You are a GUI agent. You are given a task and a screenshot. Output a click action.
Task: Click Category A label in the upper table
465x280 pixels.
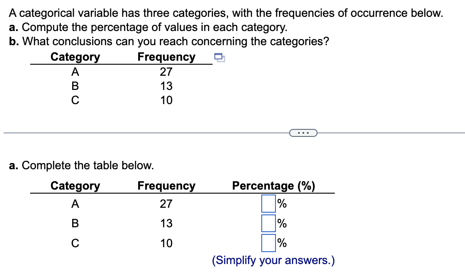click(x=75, y=72)
